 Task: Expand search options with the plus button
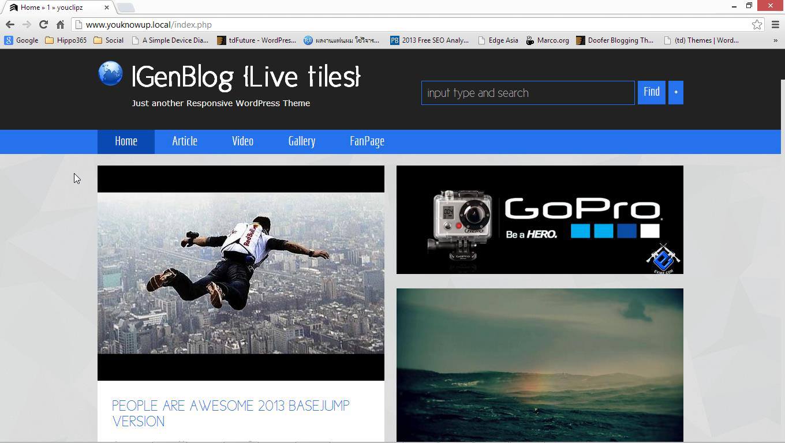676,92
